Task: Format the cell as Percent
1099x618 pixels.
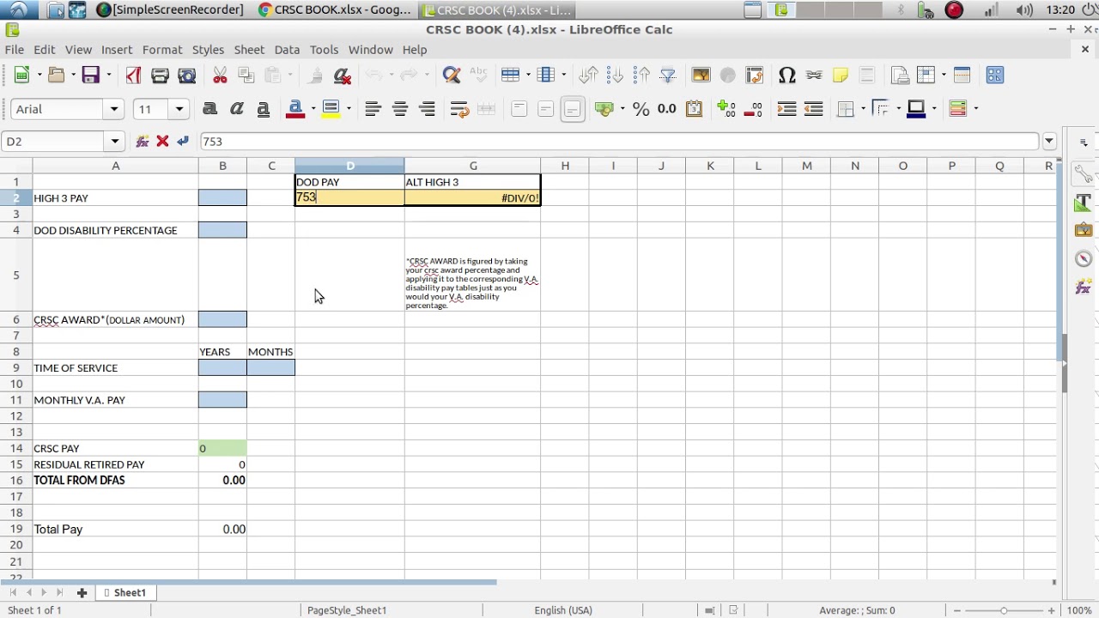Action: (x=641, y=109)
